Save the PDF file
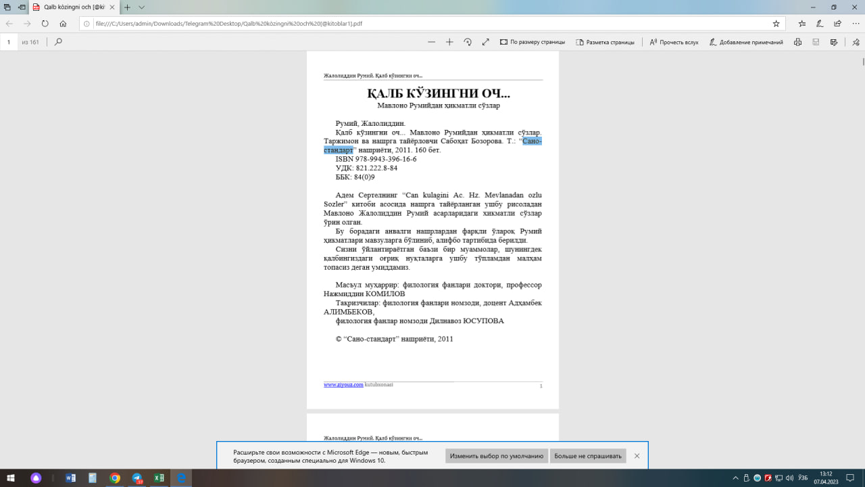This screenshot has height=487, width=865. pos(816,41)
